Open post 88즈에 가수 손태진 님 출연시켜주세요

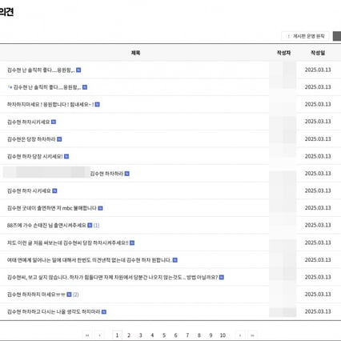pyautogui.click(x=46, y=225)
